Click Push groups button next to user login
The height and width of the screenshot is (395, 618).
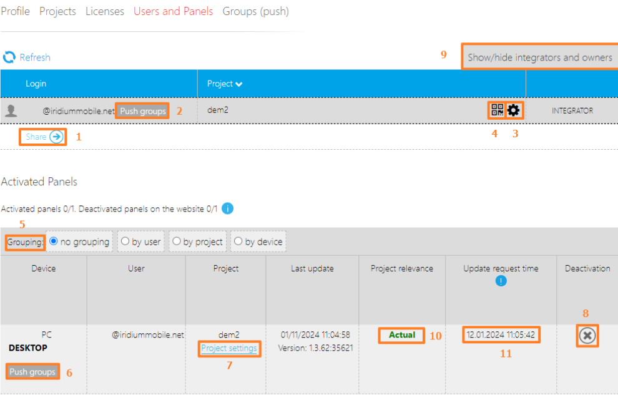[x=143, y=111]
